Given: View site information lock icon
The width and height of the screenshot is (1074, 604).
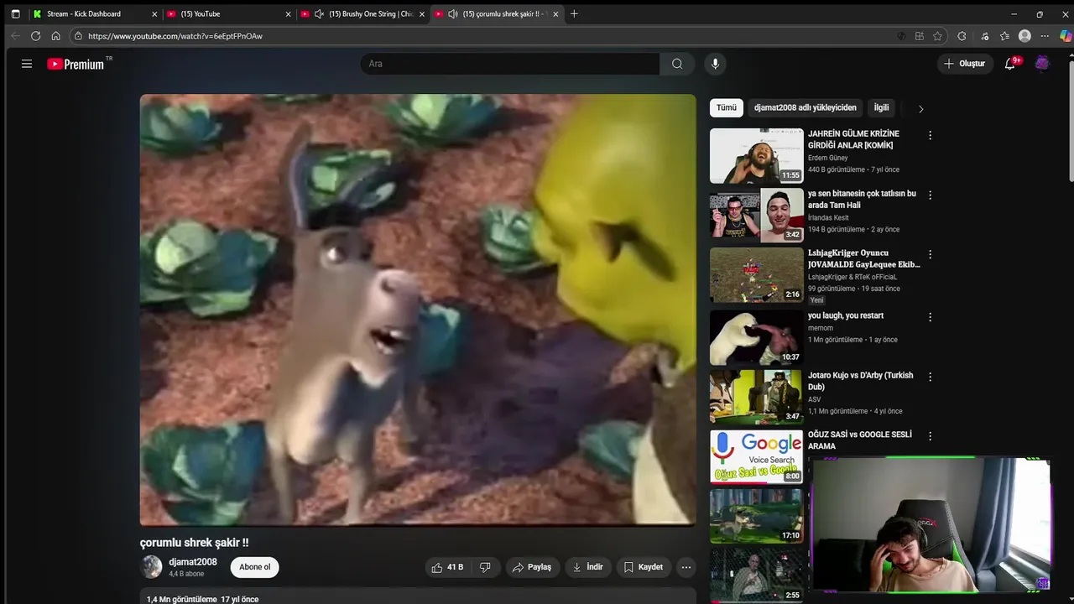Looking at the screenshot, I should click(x=78, y=36).
